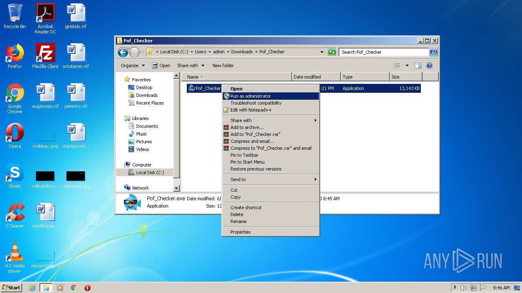
Task: Sort by the Name column header
Action: [237, 77]
